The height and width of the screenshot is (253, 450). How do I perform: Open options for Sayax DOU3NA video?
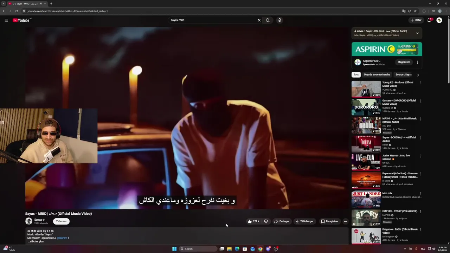pyautogui.click(x=421, y=138)
